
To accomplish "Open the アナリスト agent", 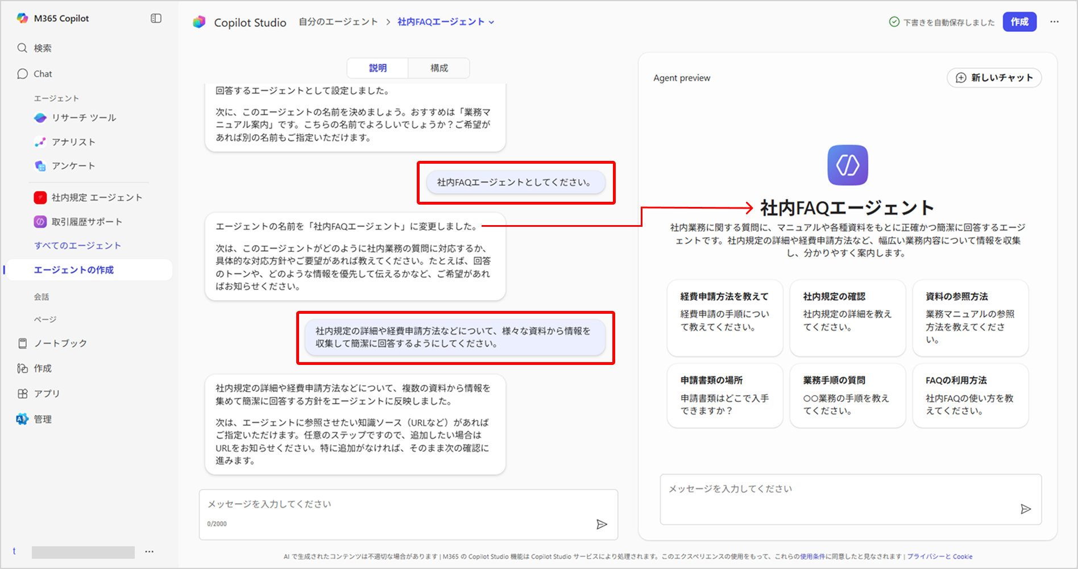I will 73,142.
